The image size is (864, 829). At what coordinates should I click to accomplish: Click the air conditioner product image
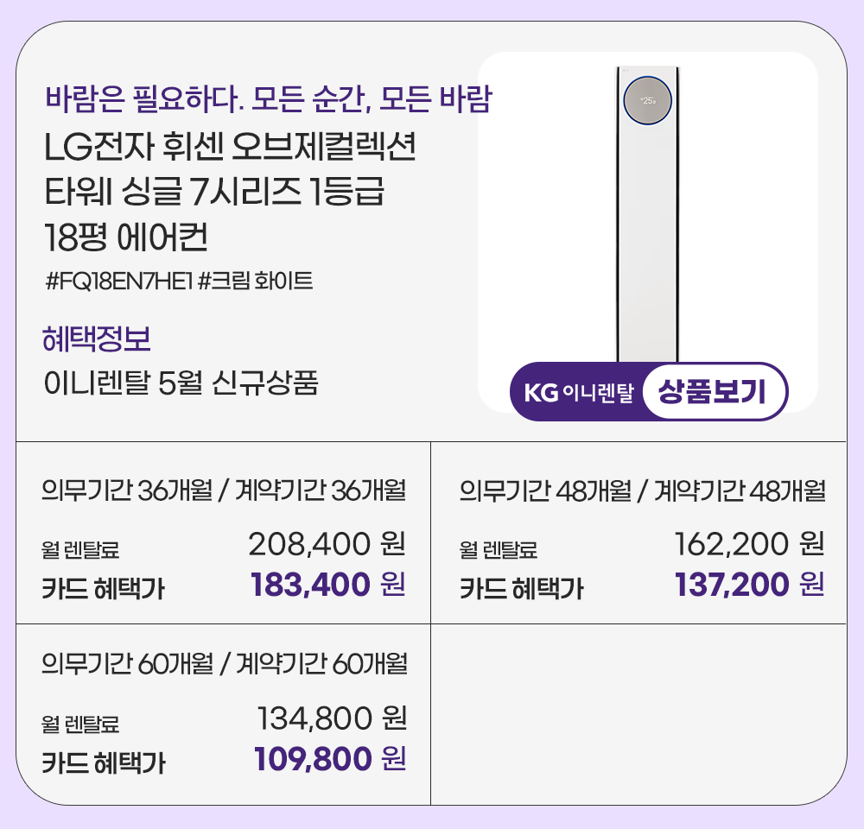click(x=647, y=216)
